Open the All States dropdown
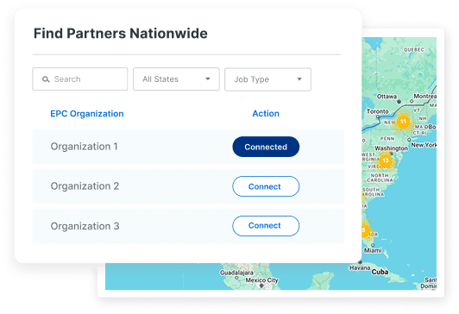Viewport: 459px width, 314px height. click(176, 79)
